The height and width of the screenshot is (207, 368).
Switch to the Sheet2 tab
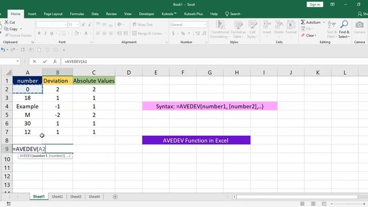[57, 197]
